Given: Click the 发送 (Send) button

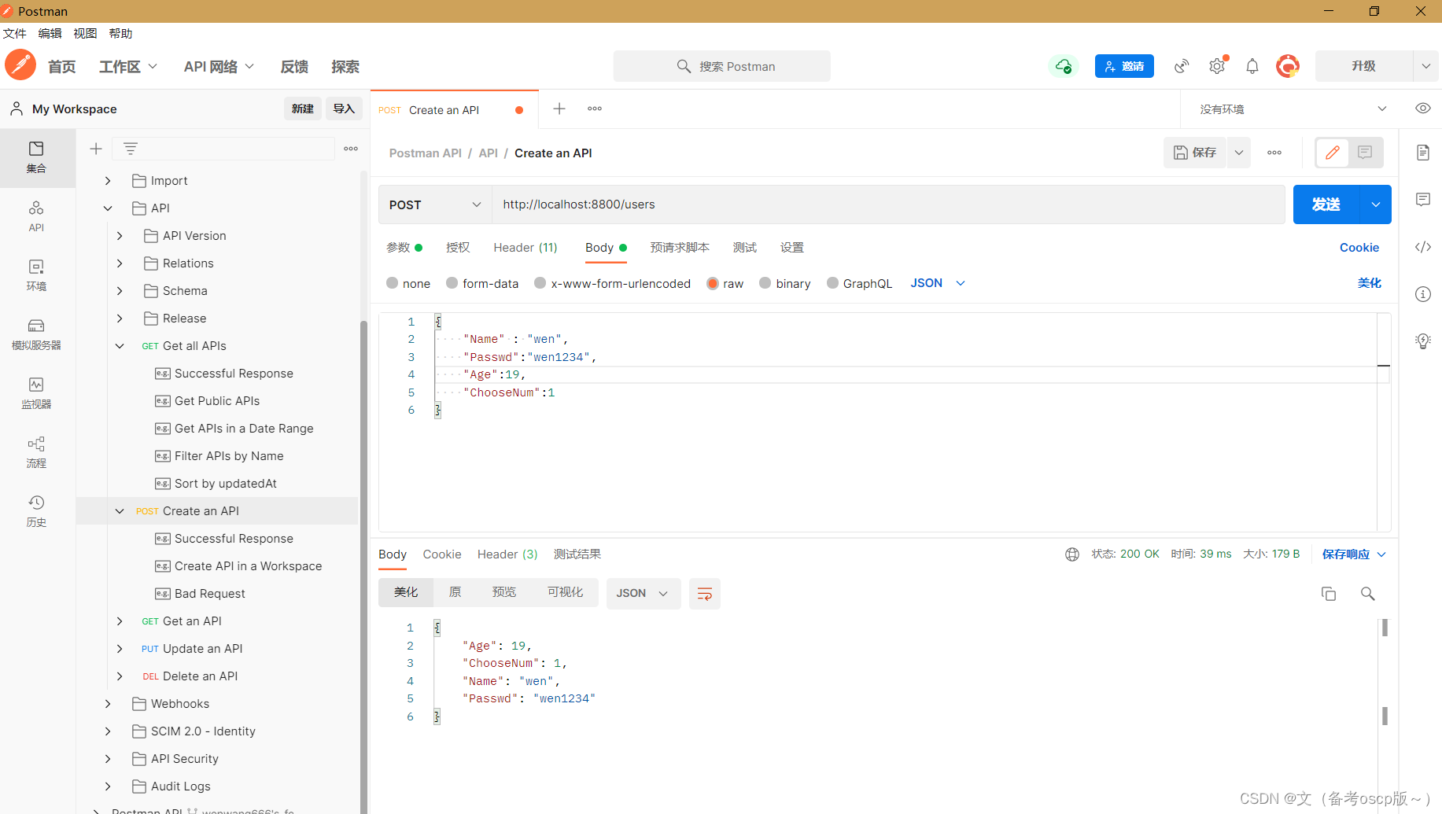Looking at the screenshot, I should click(1326, 204).
